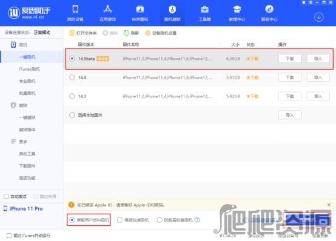
Task: Select the 14.4 firmware radio button
Action: [x=72, y=78]
